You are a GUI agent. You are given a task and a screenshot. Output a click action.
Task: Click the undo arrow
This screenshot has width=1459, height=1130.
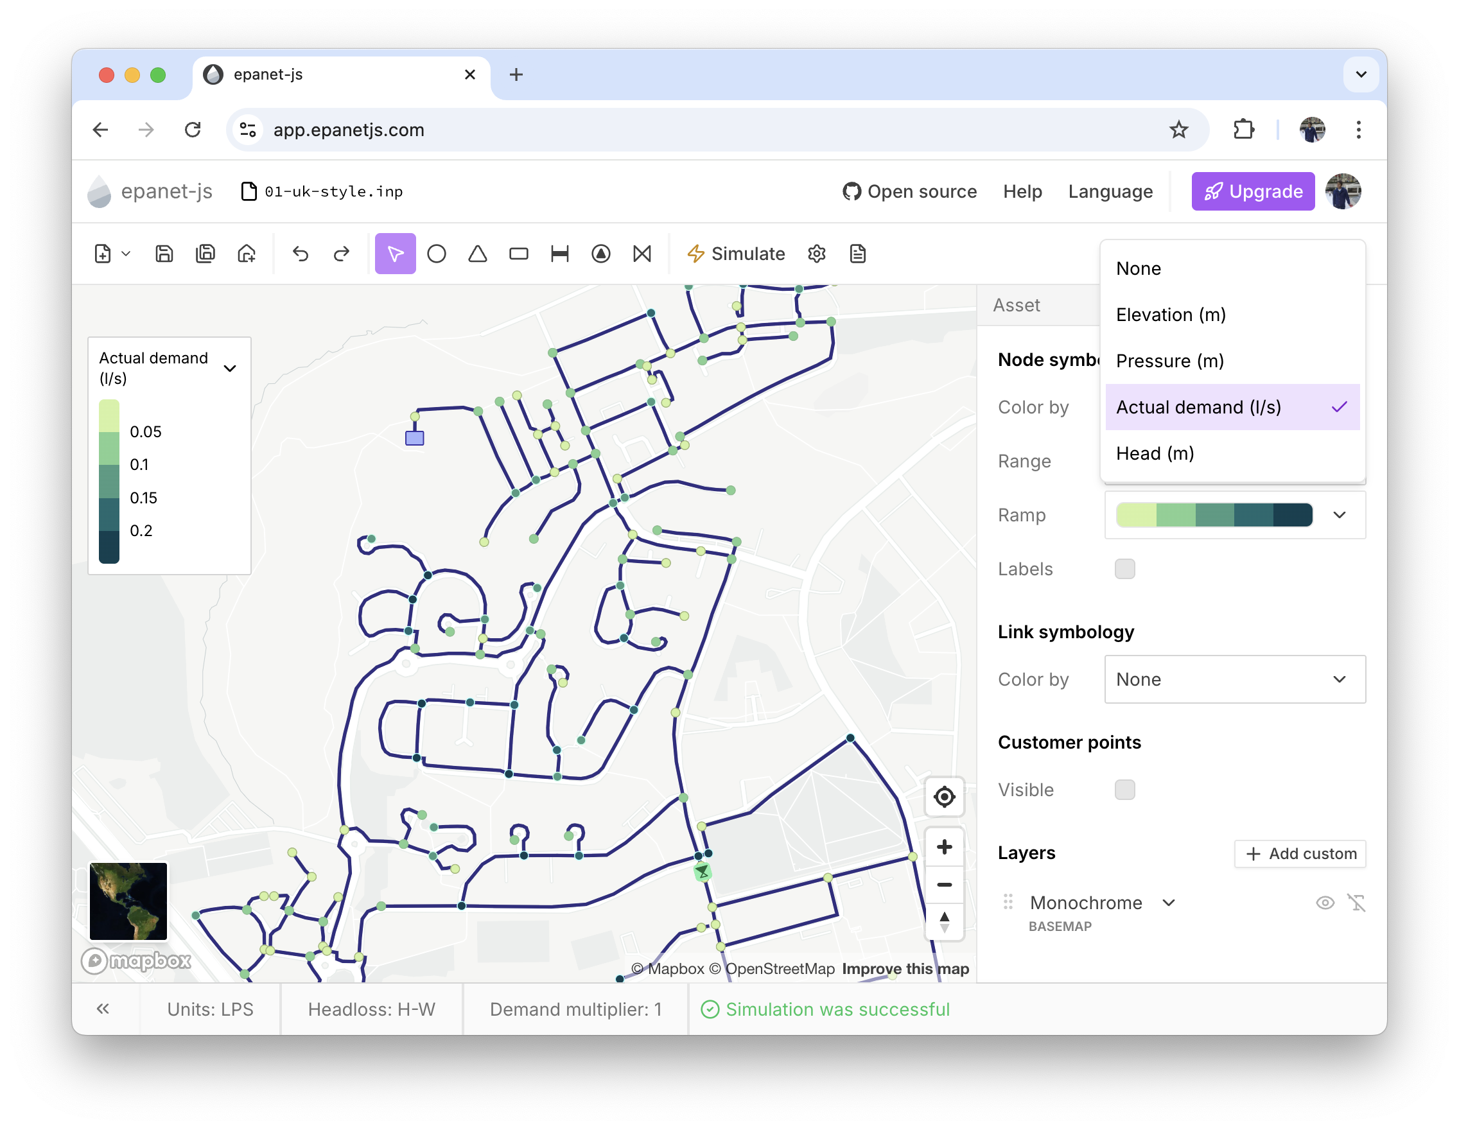point(300,254)
